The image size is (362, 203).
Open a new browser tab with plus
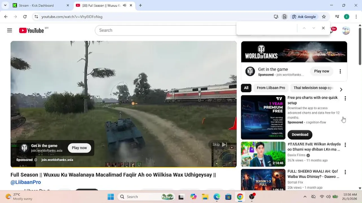[140, 5]
